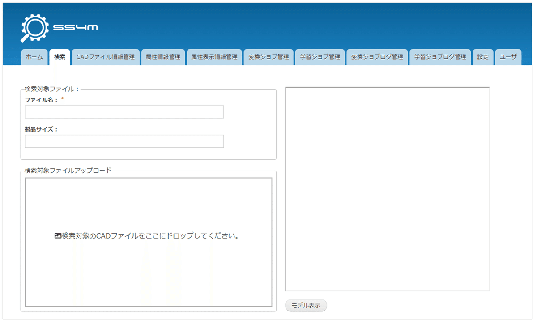This screenshot has width=537, height=320.
Task: Switch to the CADファイル情報管理 tab
Action: (106, 57)
